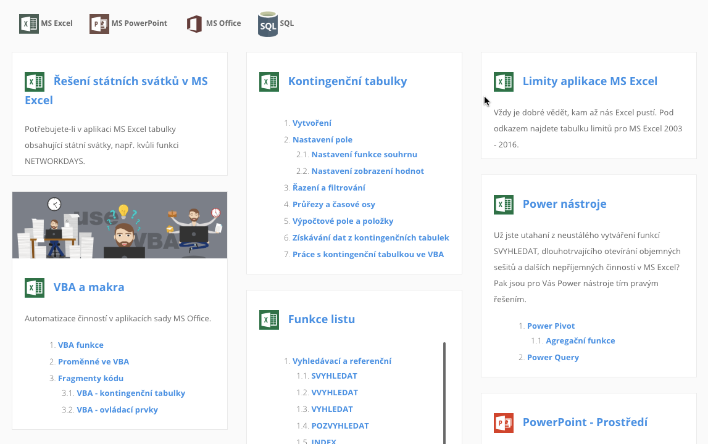Click the VBA banner illustration image

pos(120,225)
